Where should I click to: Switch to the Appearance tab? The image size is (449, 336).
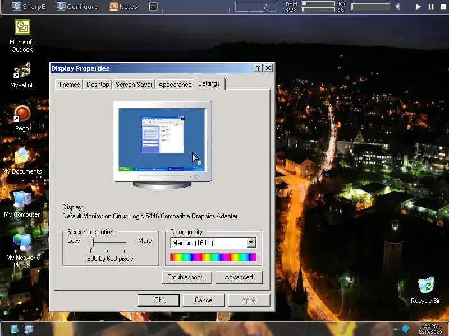point(175,85)
